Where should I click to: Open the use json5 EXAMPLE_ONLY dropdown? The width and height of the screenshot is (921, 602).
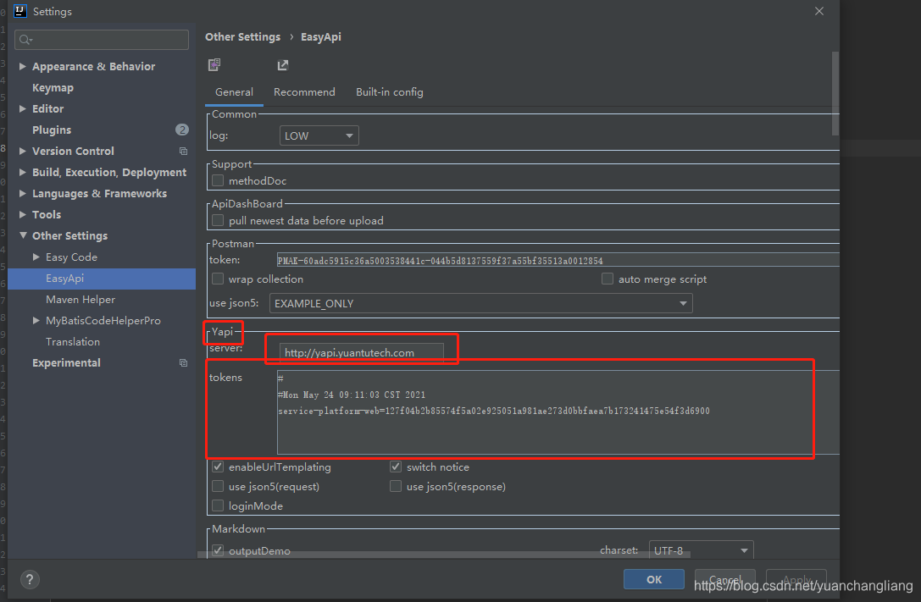pos(480,303)
